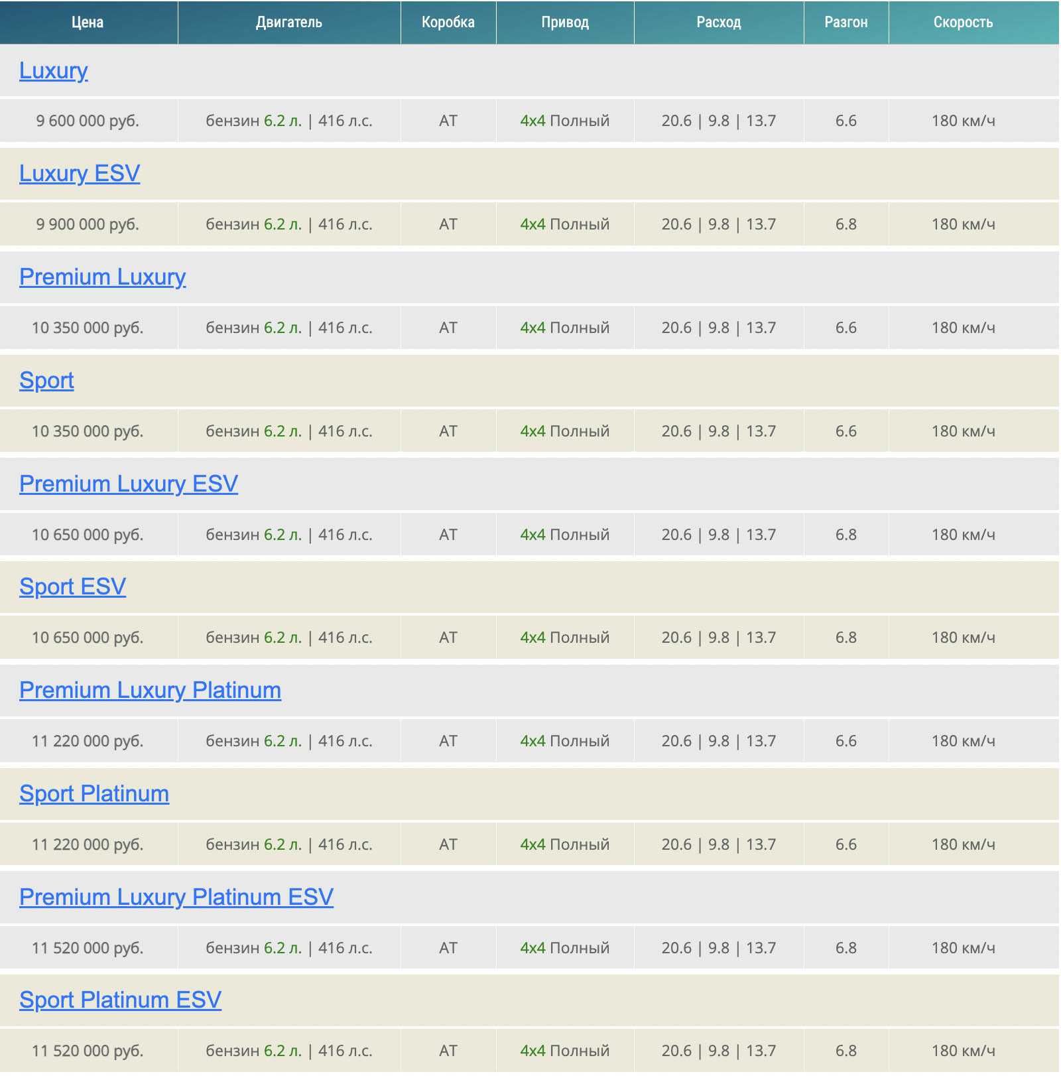Image resolution: width=1061 pixels, height=1076 pixels.
Task: Select the Sport trim link
Action: coord(46,380)
